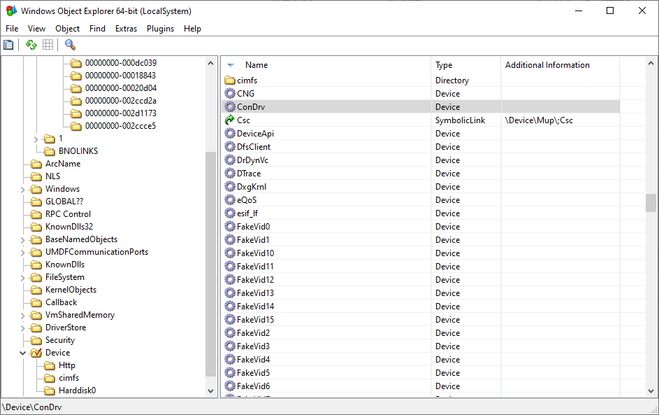
Task: Select KnownDlls32 in the tree
Action: tap(69, 227)
